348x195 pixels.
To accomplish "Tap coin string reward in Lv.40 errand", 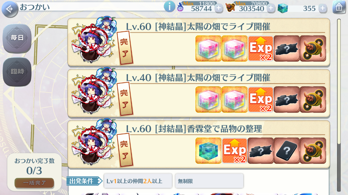I will (x=313, y=100).
